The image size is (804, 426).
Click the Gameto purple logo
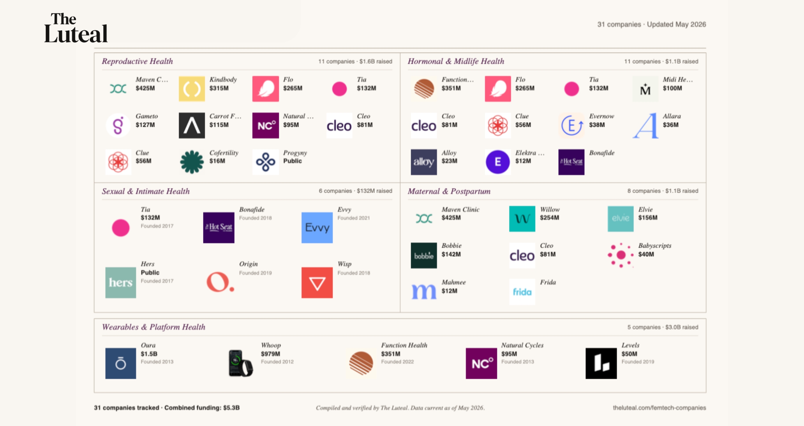point(118,125)
